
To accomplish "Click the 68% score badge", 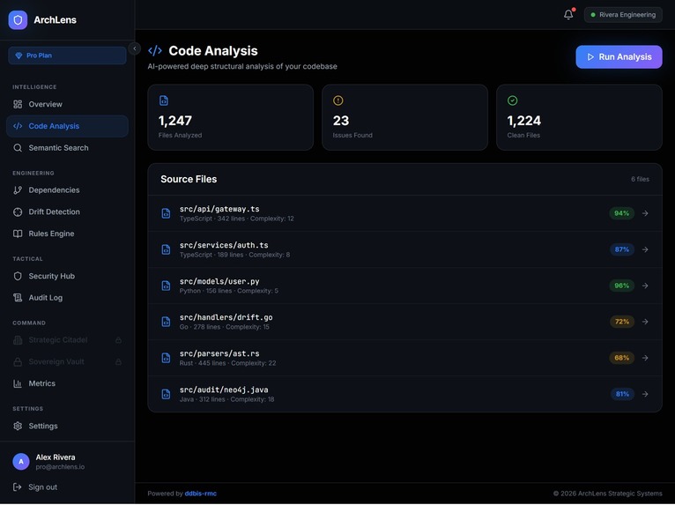I will click(x=621, y=358).
